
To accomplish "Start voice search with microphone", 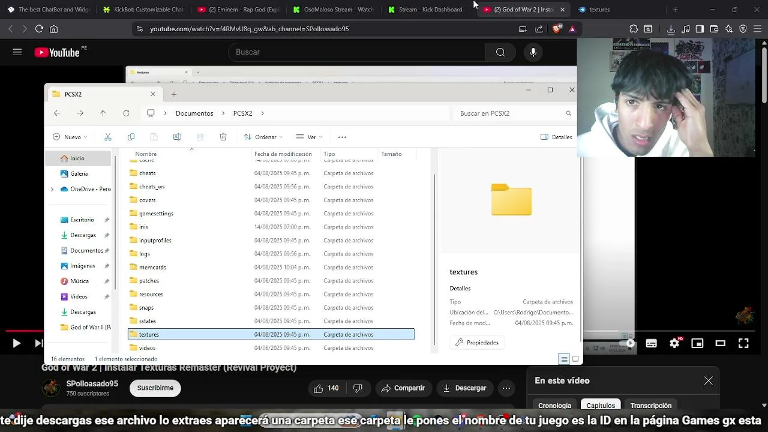I will (533, 52).
